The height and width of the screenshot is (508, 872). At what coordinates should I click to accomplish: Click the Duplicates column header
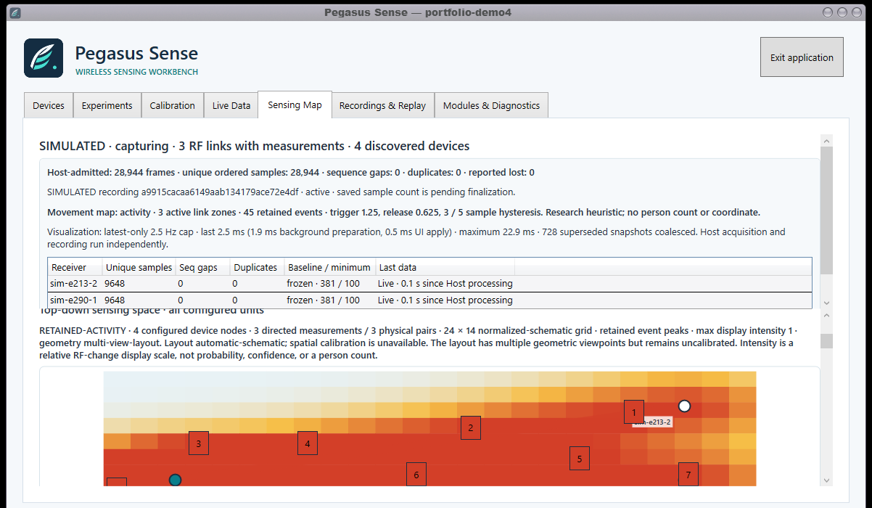[256, 267]
